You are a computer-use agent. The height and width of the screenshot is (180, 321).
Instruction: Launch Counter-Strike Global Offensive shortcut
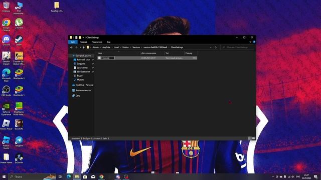tap(19, 58)
